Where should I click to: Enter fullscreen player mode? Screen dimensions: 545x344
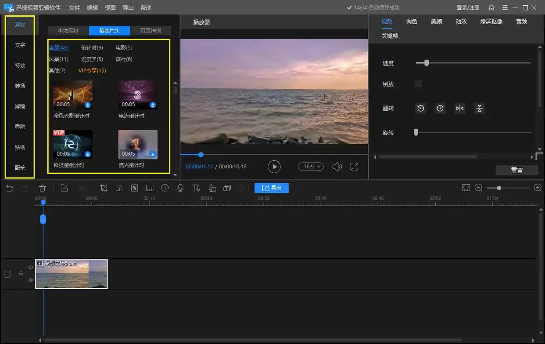pyautogui.click(x=354, y=167)
